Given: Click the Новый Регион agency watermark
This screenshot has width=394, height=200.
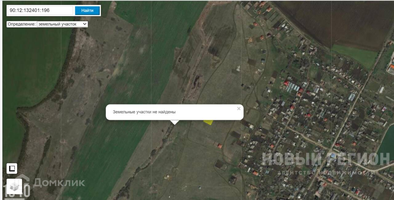Looking at the screenshot, I should (x=326, y=163).
